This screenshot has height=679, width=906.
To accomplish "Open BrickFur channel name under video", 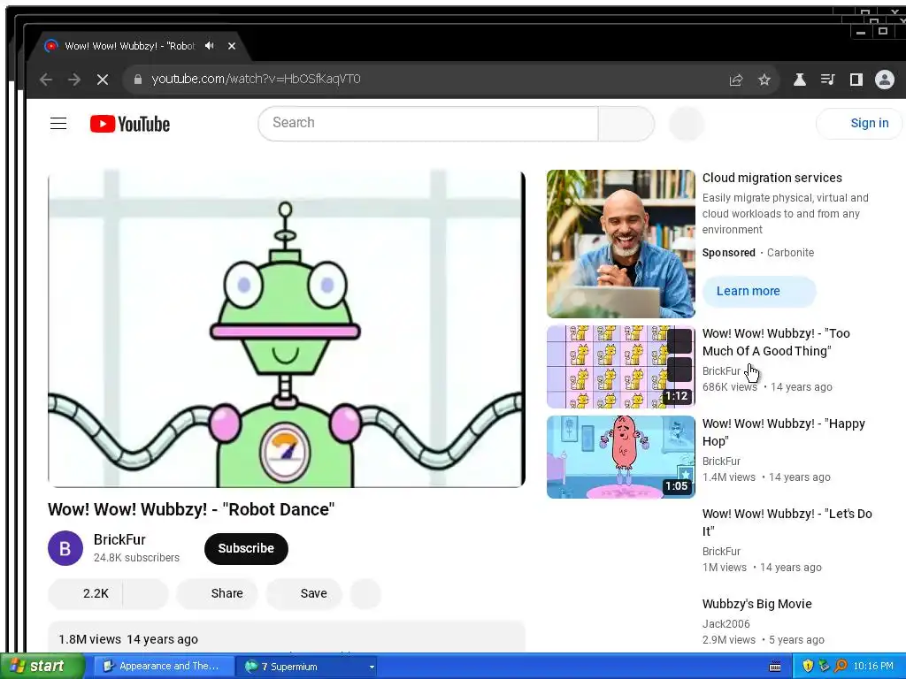I will [x=119, y=539].
